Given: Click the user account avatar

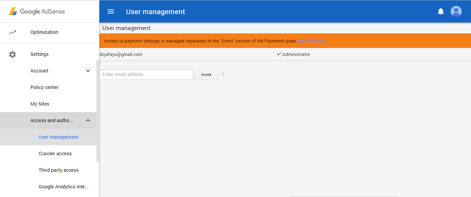Looking at the screenshot, I should (x=456, y=12).
